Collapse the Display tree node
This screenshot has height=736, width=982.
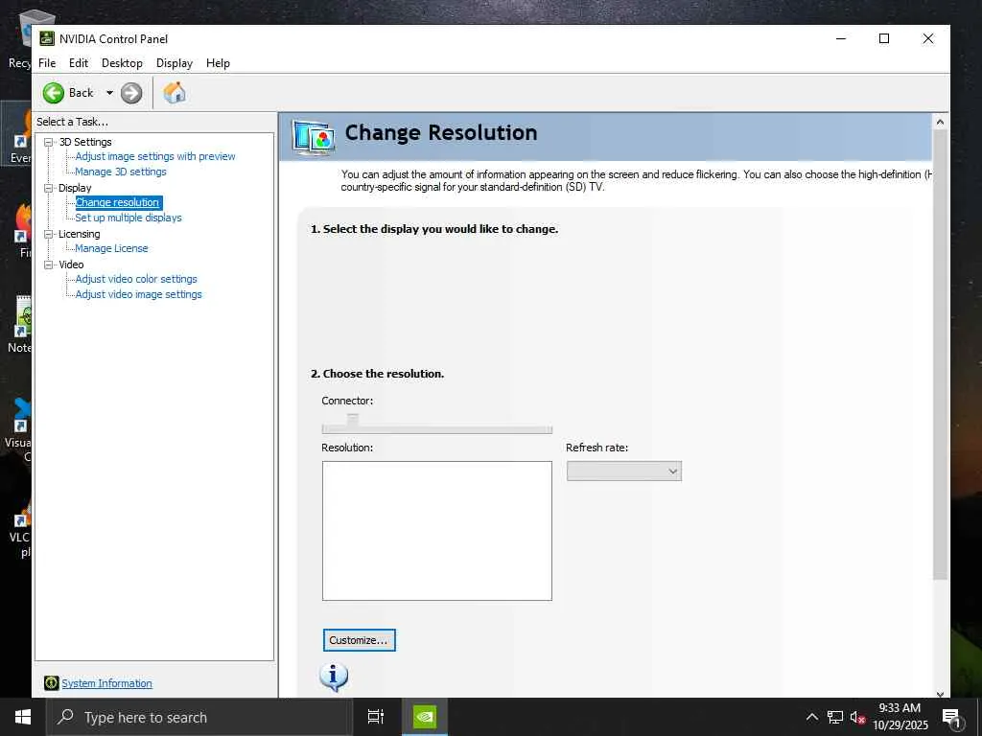coord(48,188)
